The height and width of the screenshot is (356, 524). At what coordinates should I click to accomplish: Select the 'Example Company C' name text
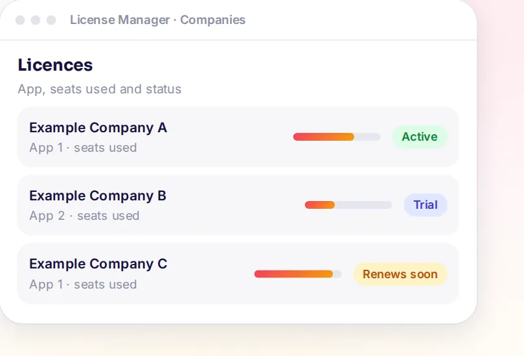pyautogui.click(x=98, y=264)
